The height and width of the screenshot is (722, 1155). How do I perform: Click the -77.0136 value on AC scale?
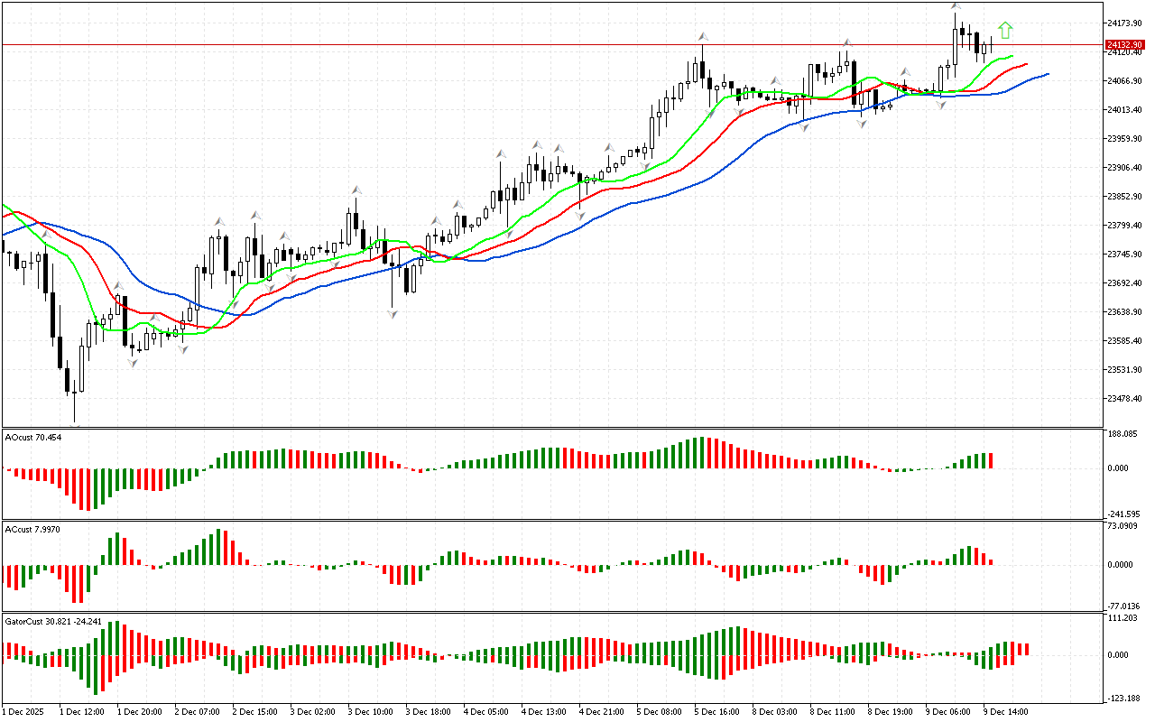pos(1123,606)
